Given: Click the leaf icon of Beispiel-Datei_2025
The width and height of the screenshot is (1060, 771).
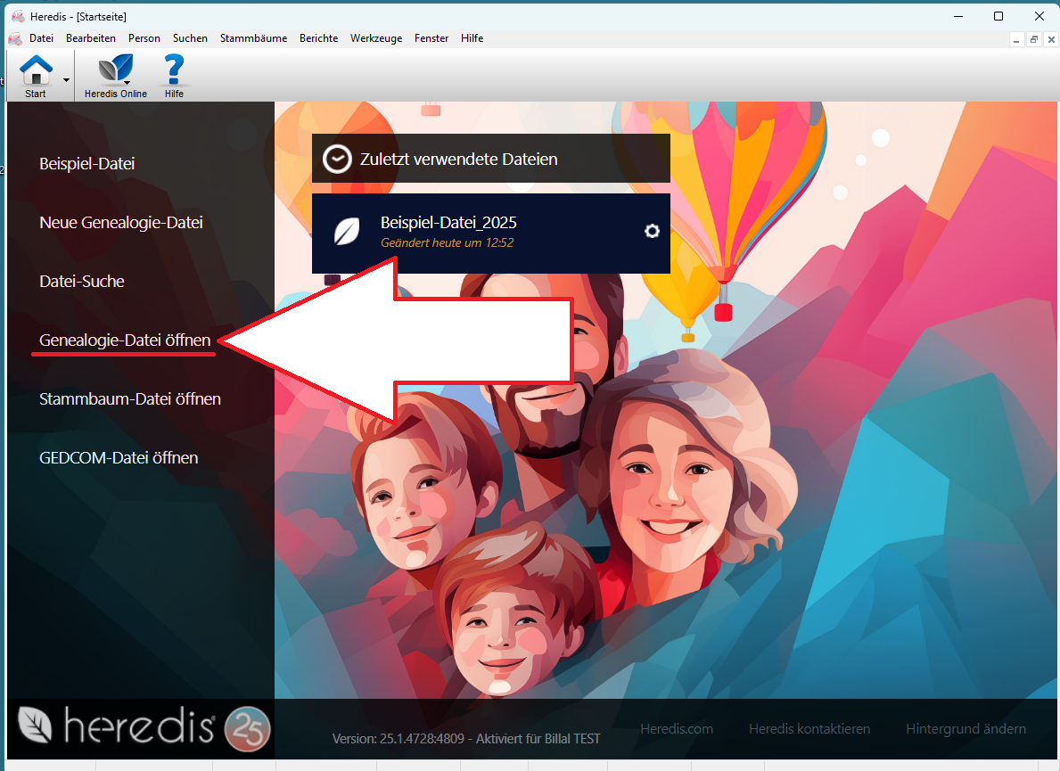Looking at the screenshot, I should click(x=346, y=232).
